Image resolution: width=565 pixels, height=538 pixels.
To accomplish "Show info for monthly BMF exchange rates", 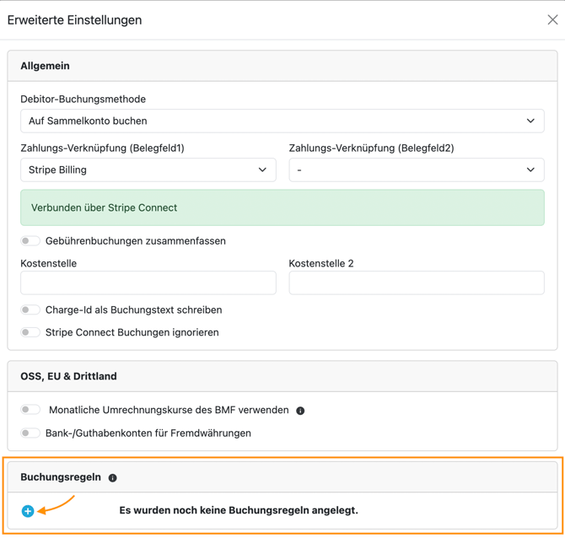I will 300,411.
